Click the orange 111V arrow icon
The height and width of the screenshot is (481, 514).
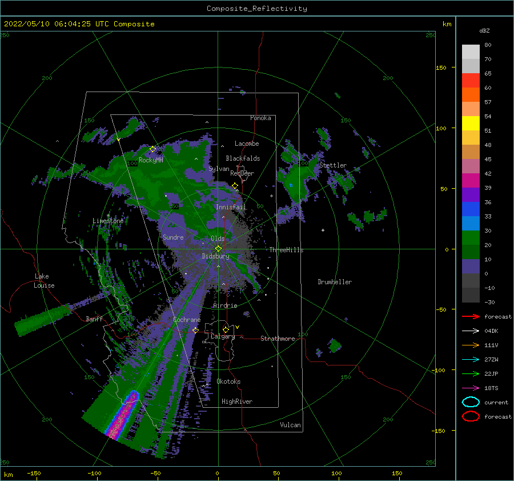click(x=471, y=345)
